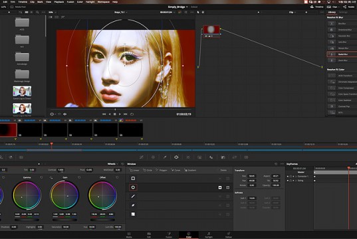Image resolution: width=357 pixels, height=239 pixels.
Task: Click the Contrast Pop effect icon
Action: pyautogui.click(x=332, y=106)
